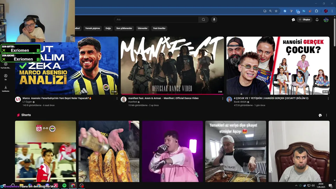Open Steam in the system tray

pyautogui.click(x=304, y=186)
